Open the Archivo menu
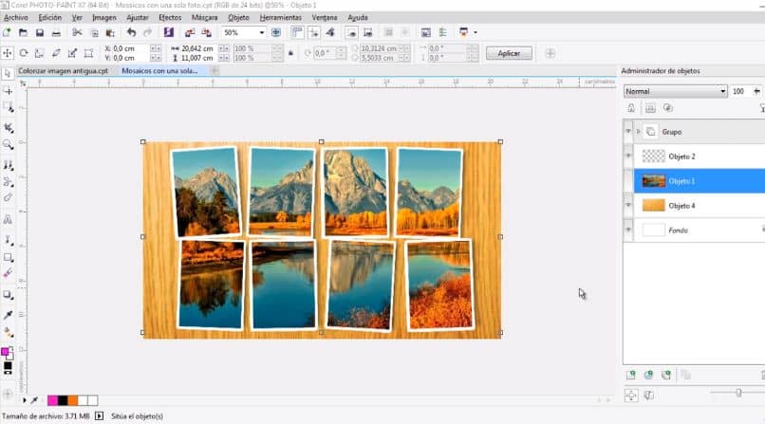Image resolution: width=765 pixels, height=424 pixels. click(x=16, y=17)
